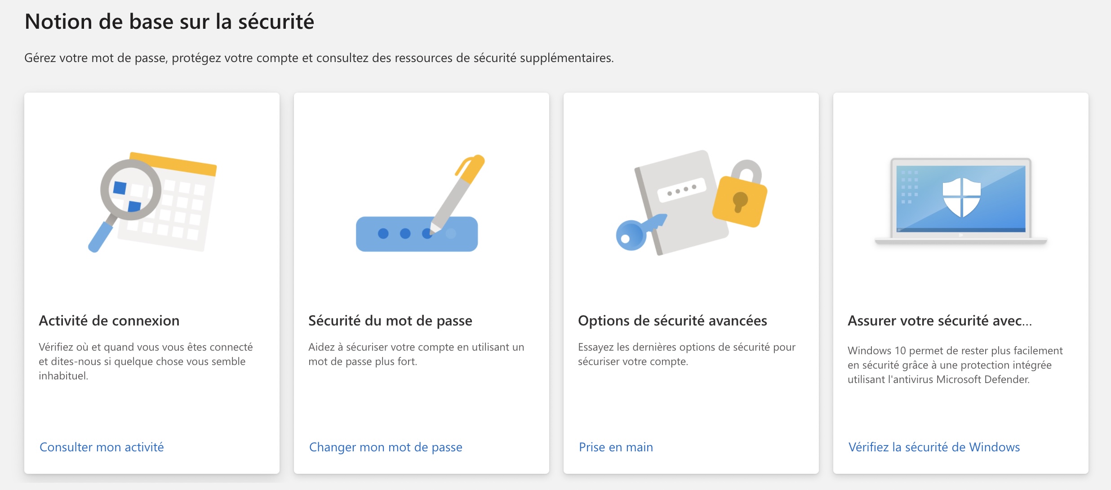Follow the "Prise en main" link
Viewport: 1111px width, 490px height.
click(x=616, y=447)
